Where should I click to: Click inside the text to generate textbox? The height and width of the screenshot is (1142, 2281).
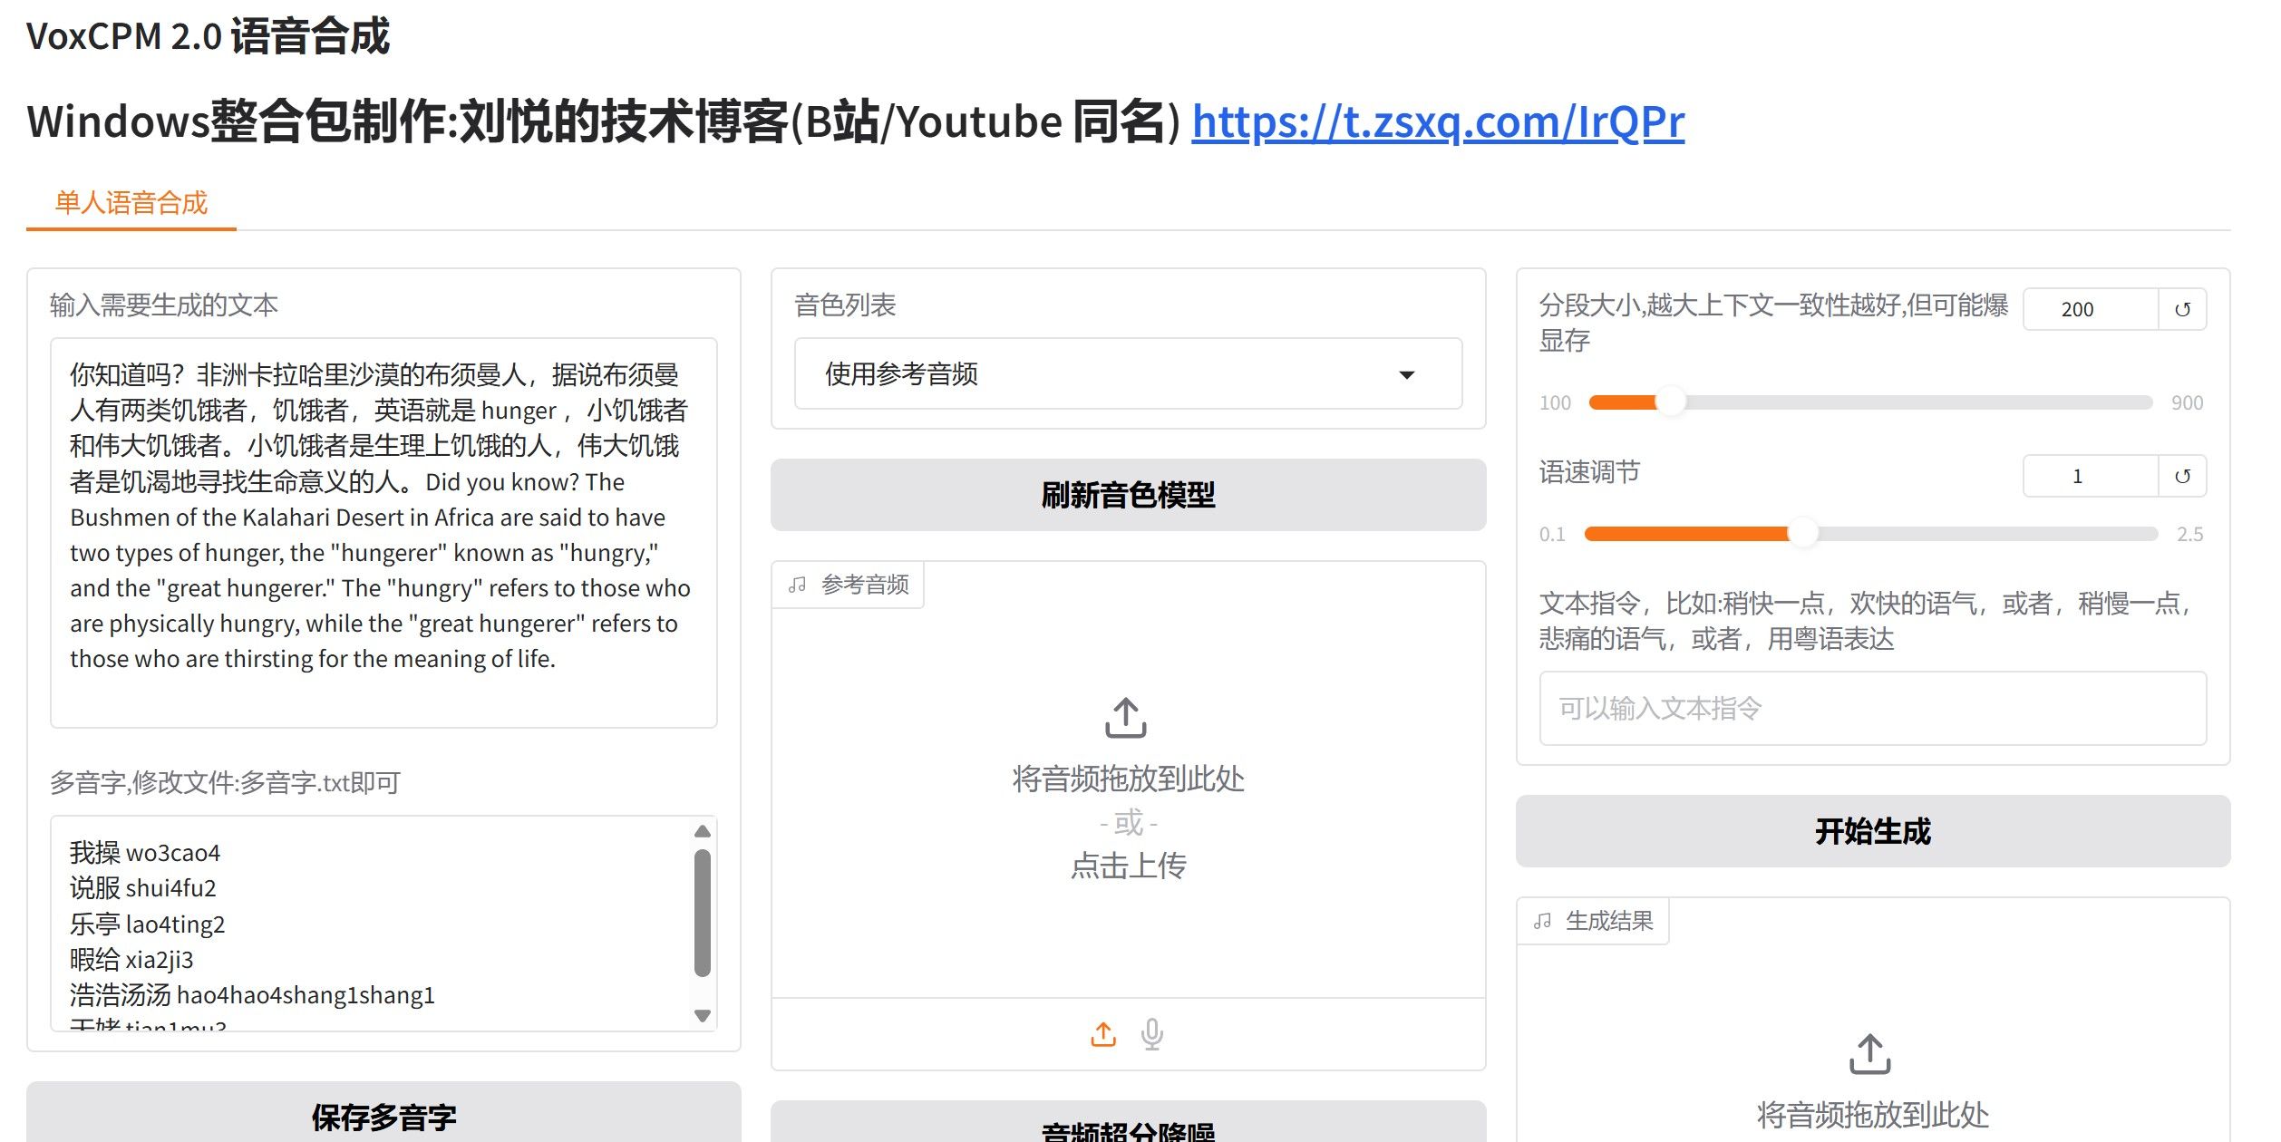coord(383,533)
